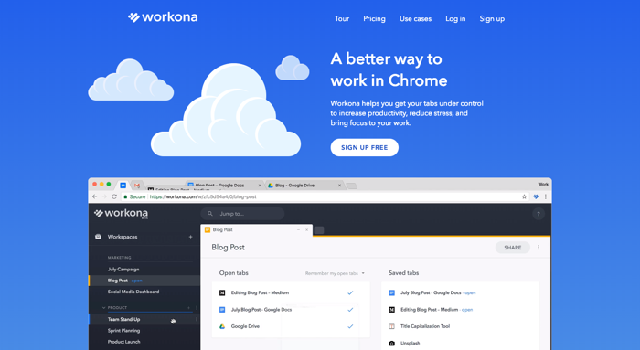Viewport: 640px width, 350px height.
Task: Click the SIGN UP FREE button
Action: [x=365, y=148]
